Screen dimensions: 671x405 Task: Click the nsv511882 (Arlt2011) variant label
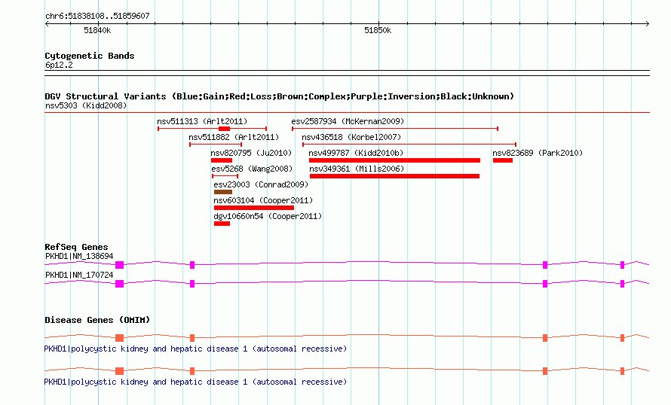(x=234, y=137)
